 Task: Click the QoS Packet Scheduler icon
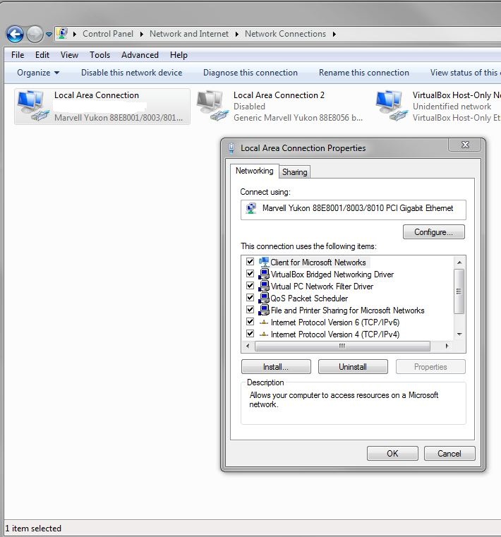pyautogui.click(x=264, y=298)
